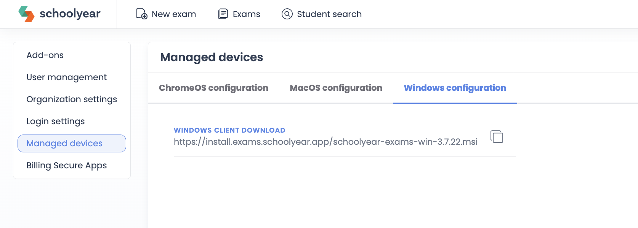The width and height of the screenshot is (638, 228).
Task: Go to Organization settings
Action: [72, 99]
